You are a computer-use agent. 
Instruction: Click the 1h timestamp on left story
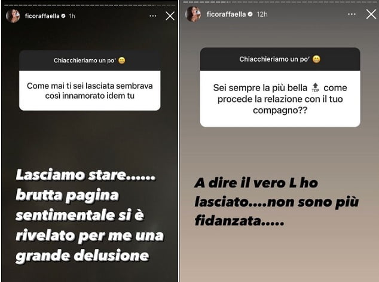72,16
